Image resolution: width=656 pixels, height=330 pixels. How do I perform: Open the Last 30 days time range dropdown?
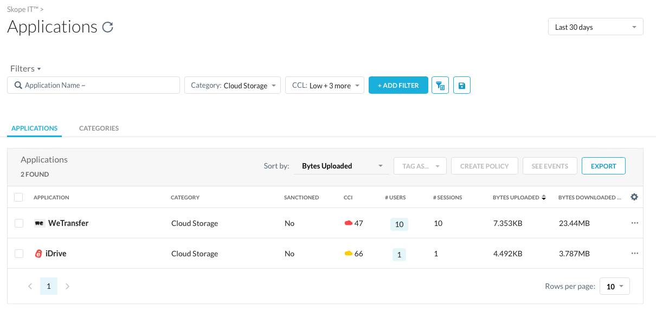point(595,27)
